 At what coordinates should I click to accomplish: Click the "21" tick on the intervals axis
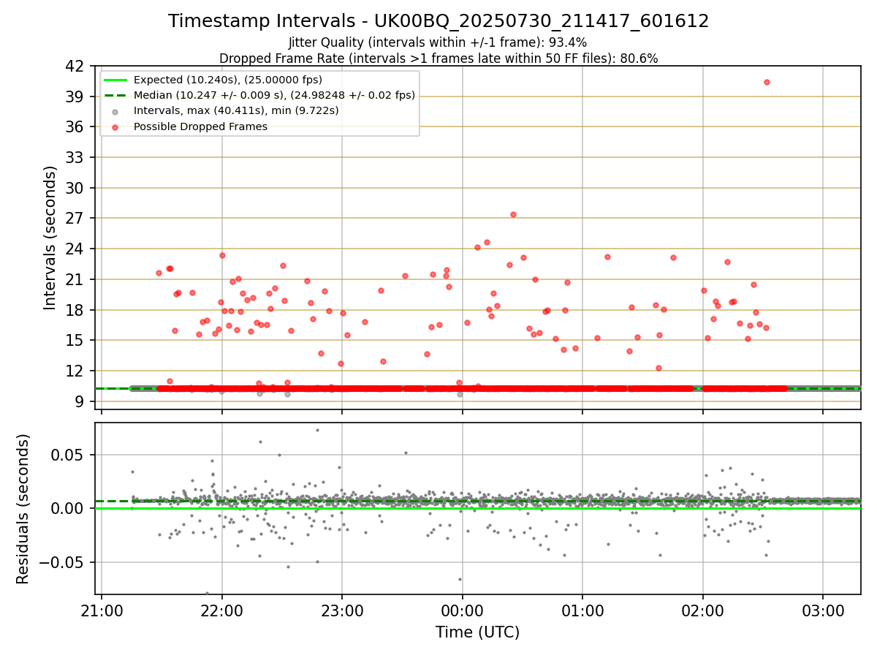coord(75,279)
